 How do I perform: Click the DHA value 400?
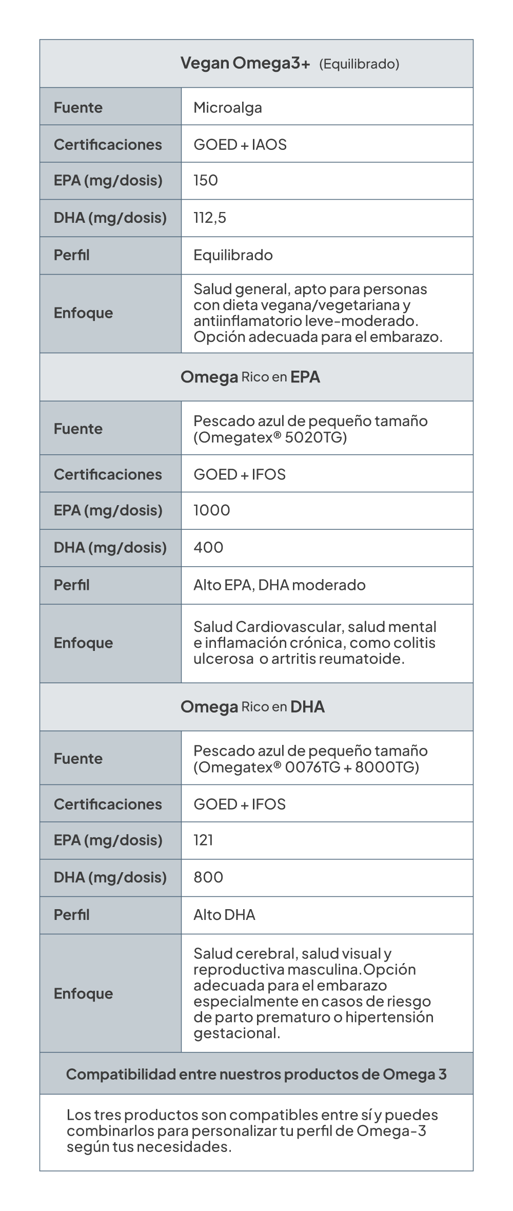point(208,547)
